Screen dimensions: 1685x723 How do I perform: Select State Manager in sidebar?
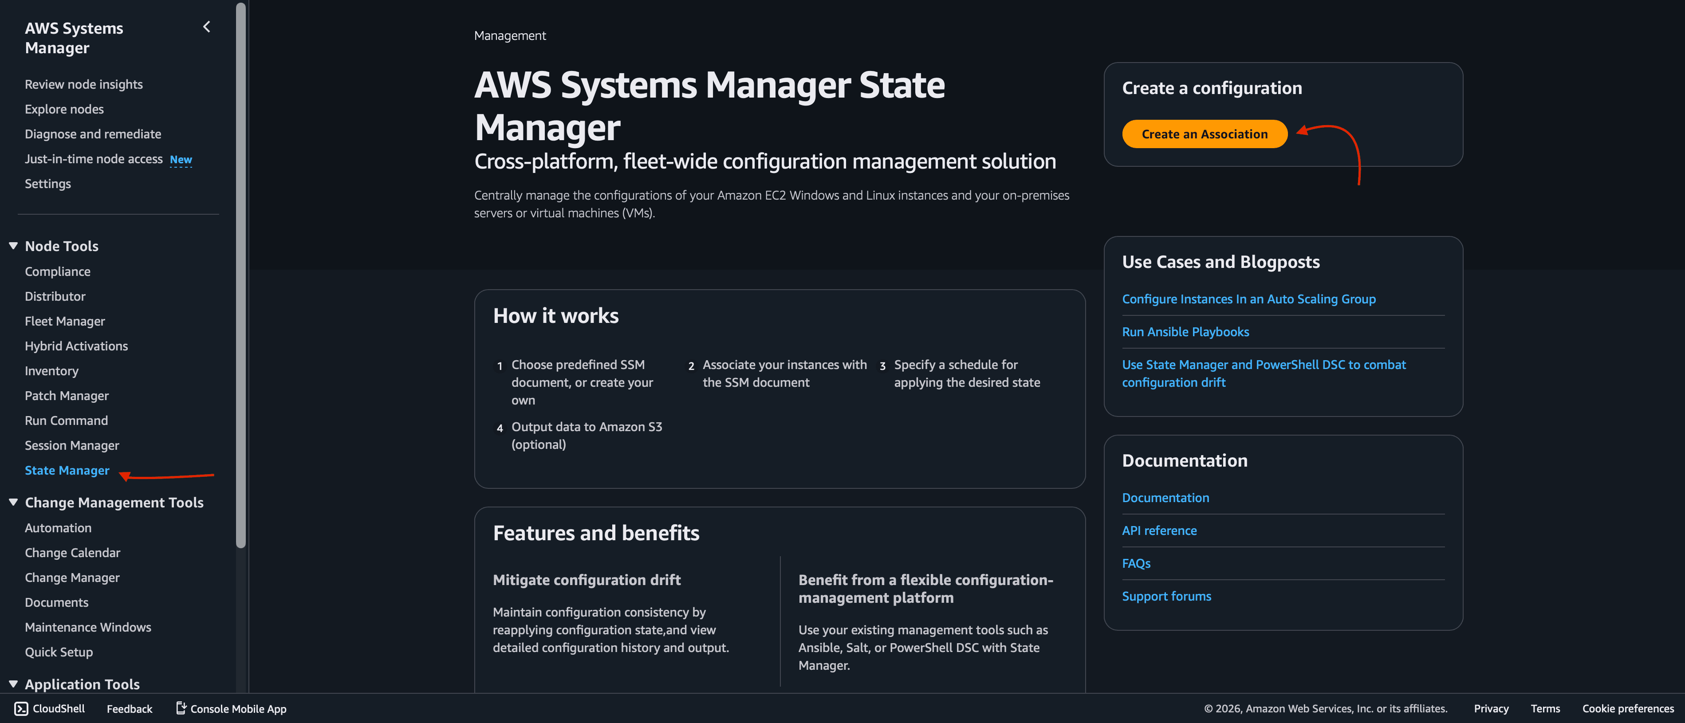point(67,470)
